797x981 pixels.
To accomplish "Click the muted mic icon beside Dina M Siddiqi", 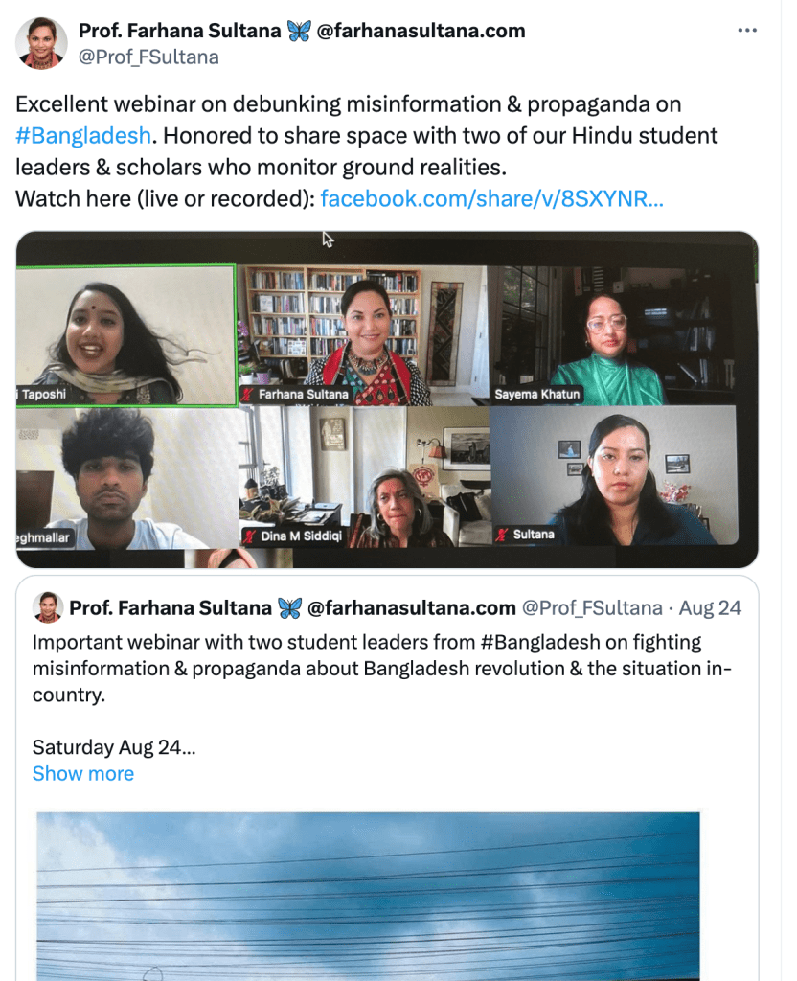I will pos(250,536).
